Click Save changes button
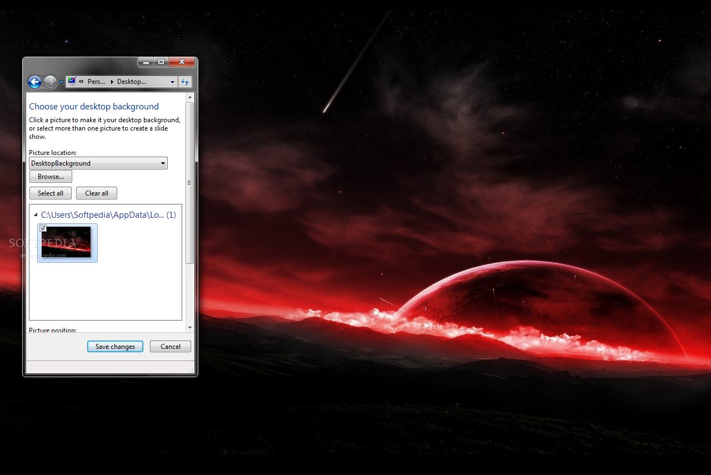 (x=115, y=347)
